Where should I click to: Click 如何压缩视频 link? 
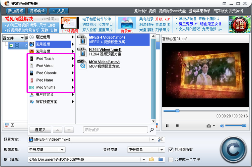click(18, 25)
